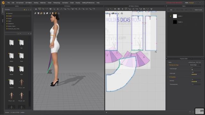The height and width of the screenshot is (115, 205).
Task: Open the 3D Garment menu
Action: pyautogui.click(x=20, y=3)
